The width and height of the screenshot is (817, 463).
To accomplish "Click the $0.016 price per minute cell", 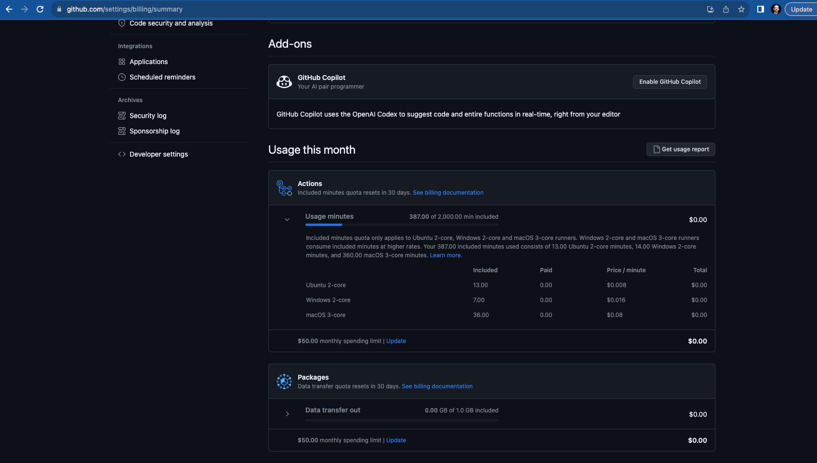I will pyautogui.click(x=616, y=300).
